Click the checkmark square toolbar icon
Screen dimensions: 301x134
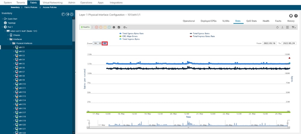[x=119, y=27]
